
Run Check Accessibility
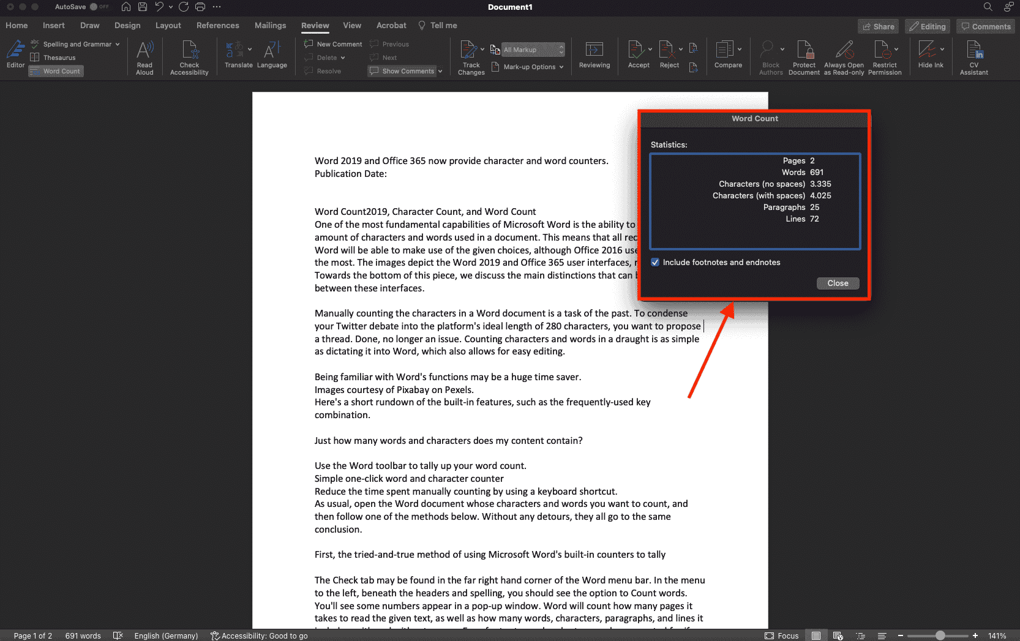tap(189, 55)
